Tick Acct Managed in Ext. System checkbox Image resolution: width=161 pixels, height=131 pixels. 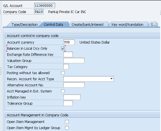coord(63,91)
